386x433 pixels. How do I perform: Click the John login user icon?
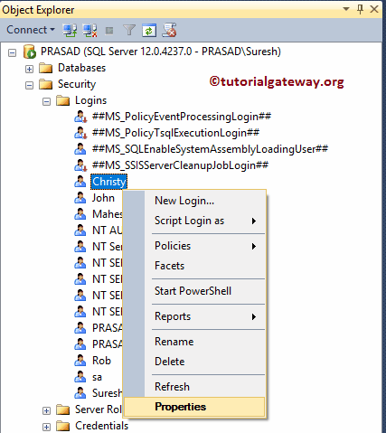point(80,198)
